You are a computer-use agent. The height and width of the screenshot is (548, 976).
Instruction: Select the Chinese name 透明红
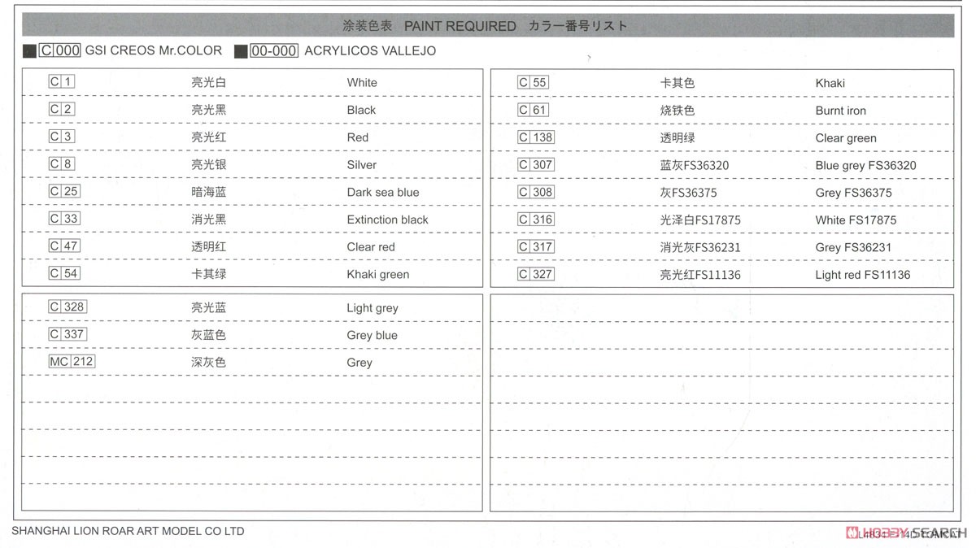pyautogui.click(x=209, y=247)
